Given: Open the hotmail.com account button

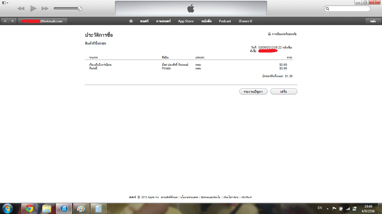Looking at the screenshot, I should pyautogui.click(x=43, y=21).
